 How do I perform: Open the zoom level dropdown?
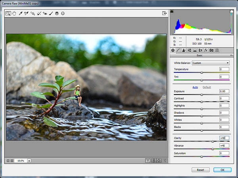(29, 161)
